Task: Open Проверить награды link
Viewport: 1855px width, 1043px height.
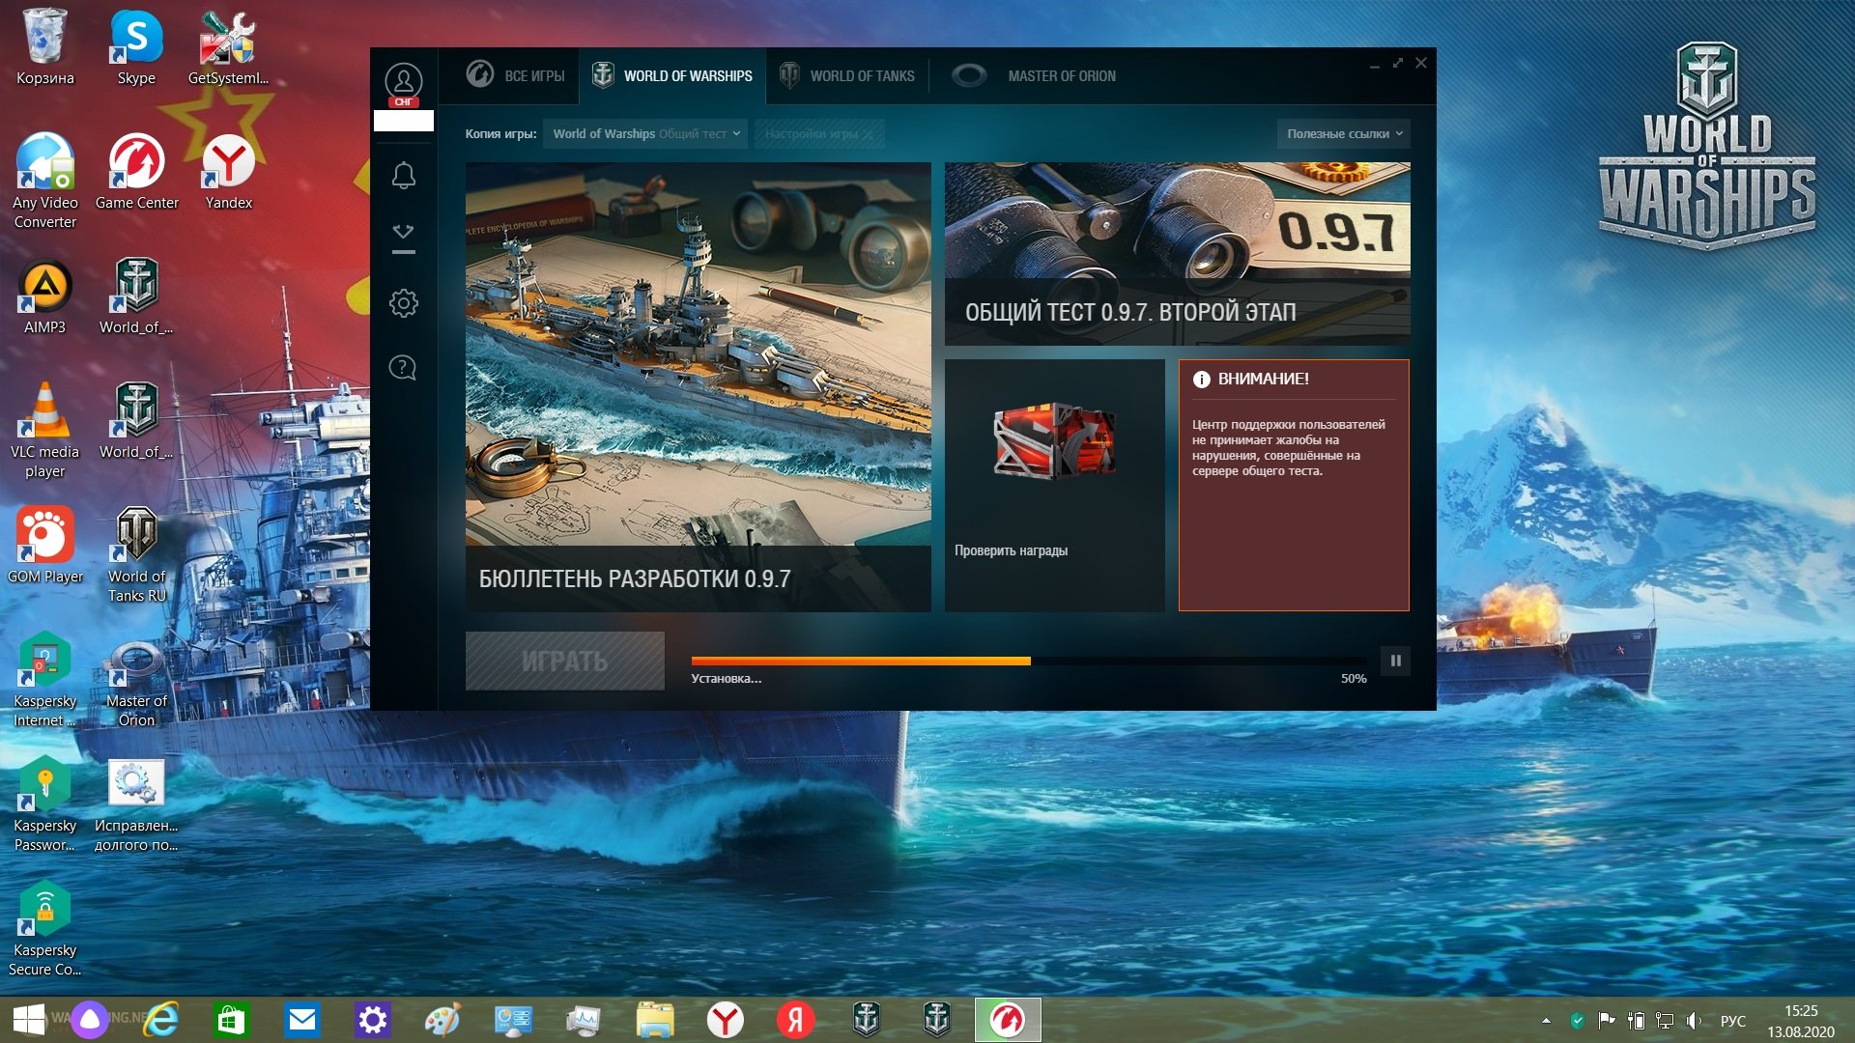Action: coord(1011,550)
